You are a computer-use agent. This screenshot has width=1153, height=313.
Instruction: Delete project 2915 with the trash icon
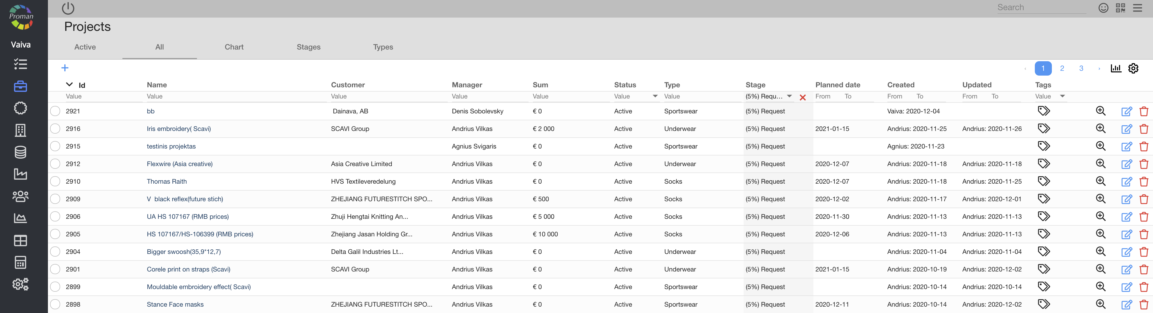click(1144, 146)
